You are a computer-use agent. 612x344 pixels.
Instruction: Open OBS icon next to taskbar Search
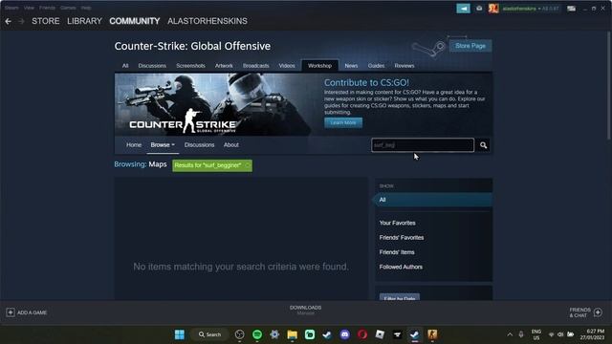coord(239,334)
